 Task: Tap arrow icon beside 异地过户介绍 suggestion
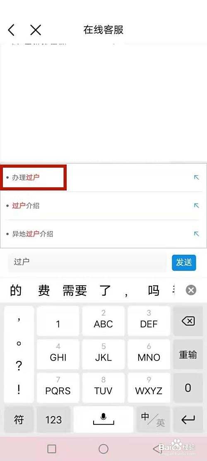(x=197, y=234)
